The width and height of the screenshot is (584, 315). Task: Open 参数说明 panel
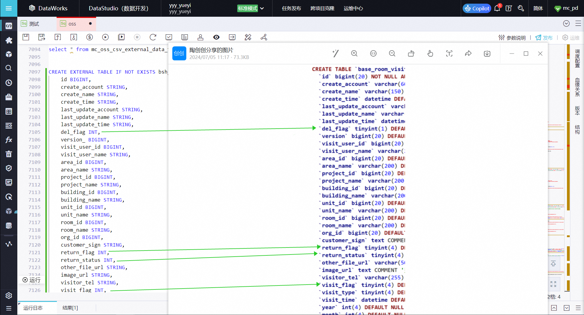pyautogui.click(x=512, y=38)
